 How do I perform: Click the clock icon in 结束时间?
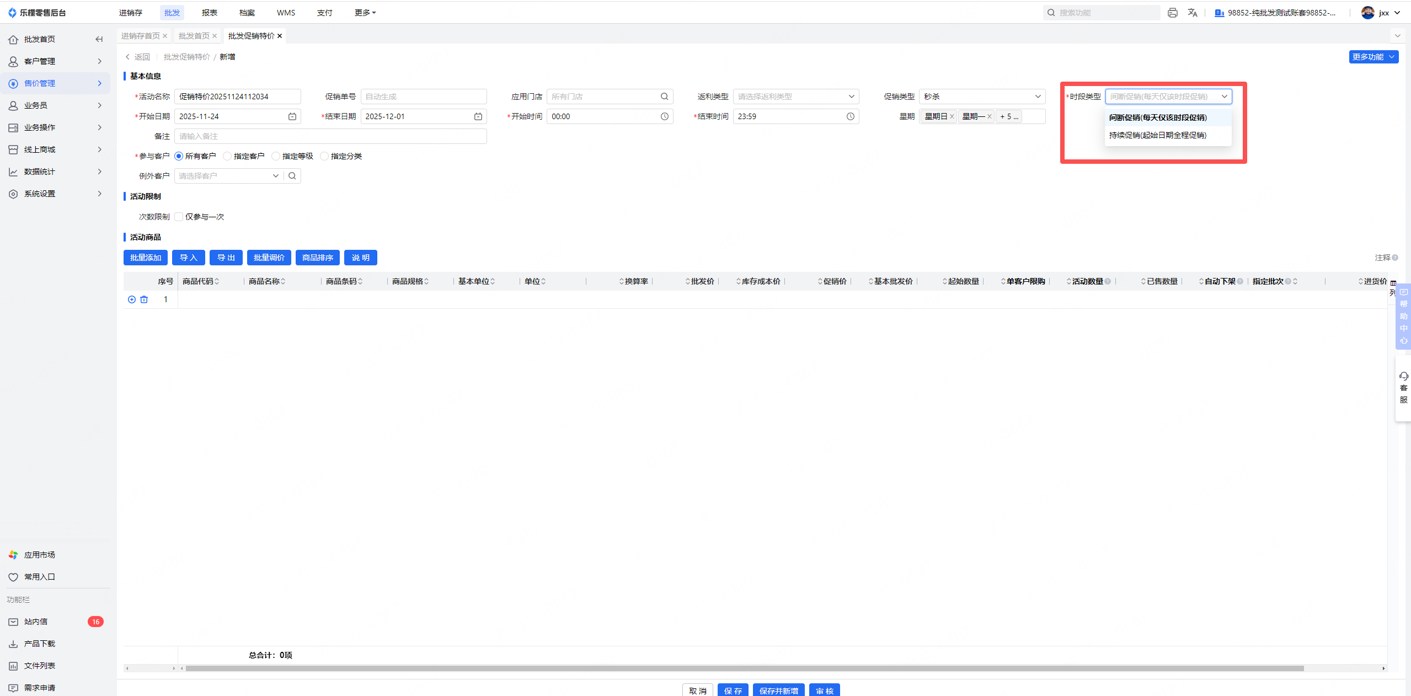(x=850, y=116)
